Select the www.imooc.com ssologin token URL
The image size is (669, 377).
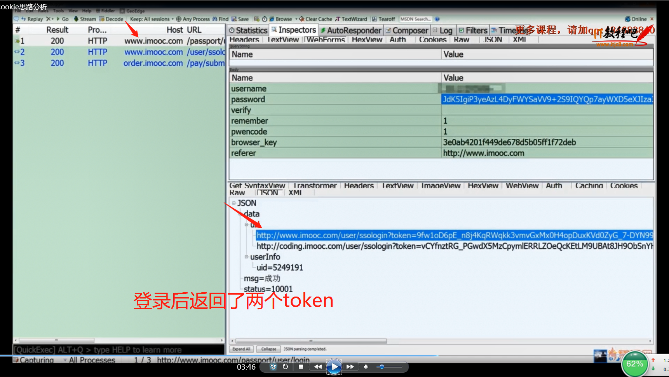click(x=455, y=235)
